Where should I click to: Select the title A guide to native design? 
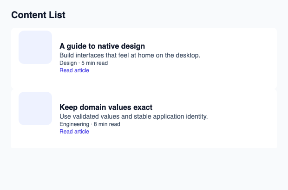102,46
